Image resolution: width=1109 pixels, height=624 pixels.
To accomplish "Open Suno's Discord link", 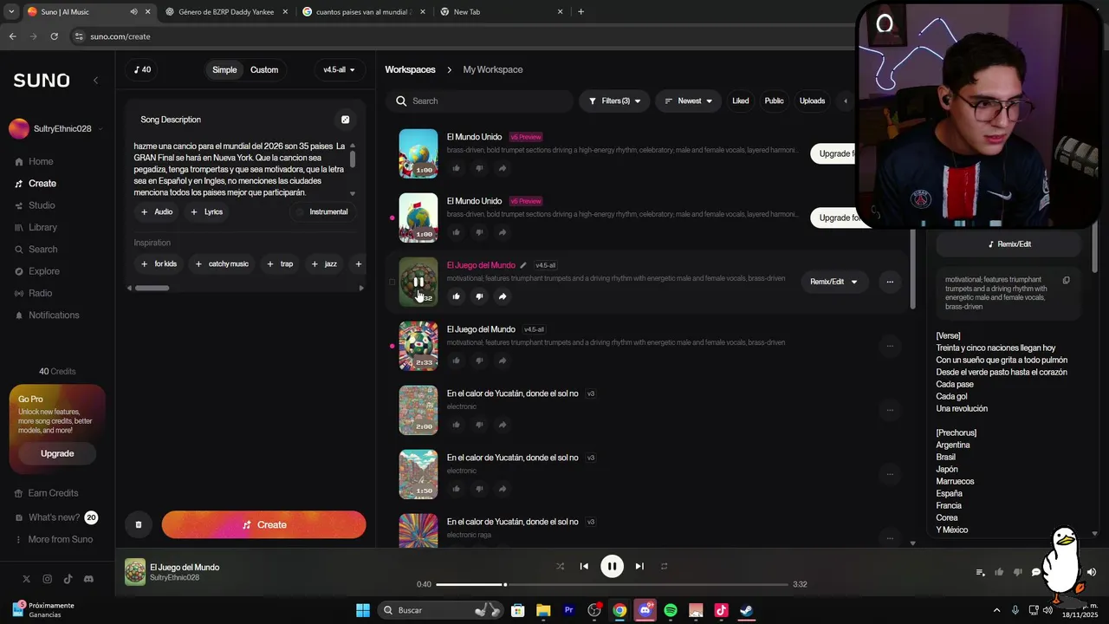I will pos(88,579).
